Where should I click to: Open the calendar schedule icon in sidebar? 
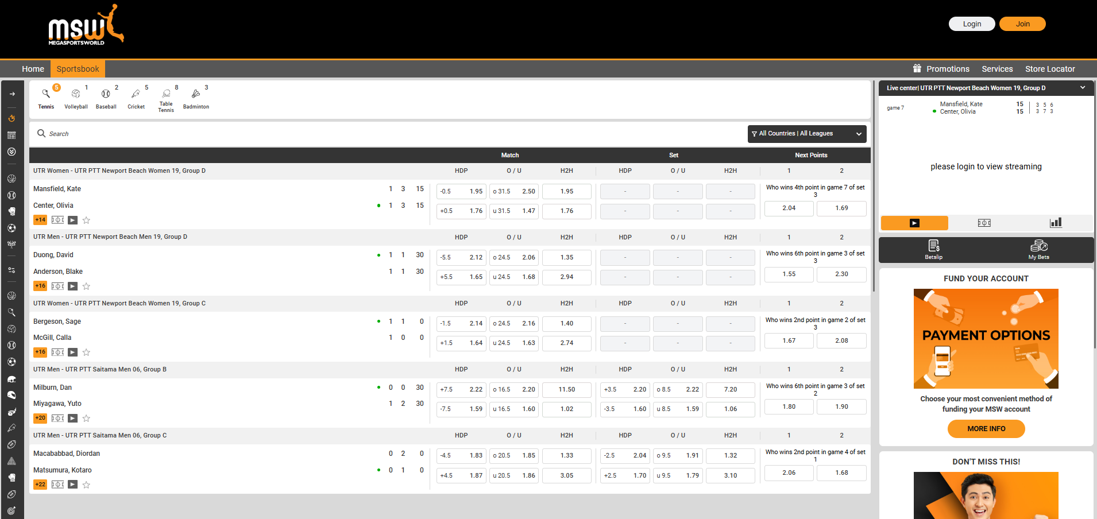(12, 135)
